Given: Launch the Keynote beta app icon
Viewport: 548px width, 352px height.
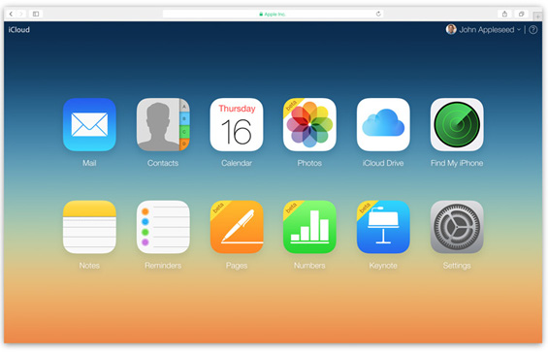Looking at the screenshot, I should tap(383, 227).
